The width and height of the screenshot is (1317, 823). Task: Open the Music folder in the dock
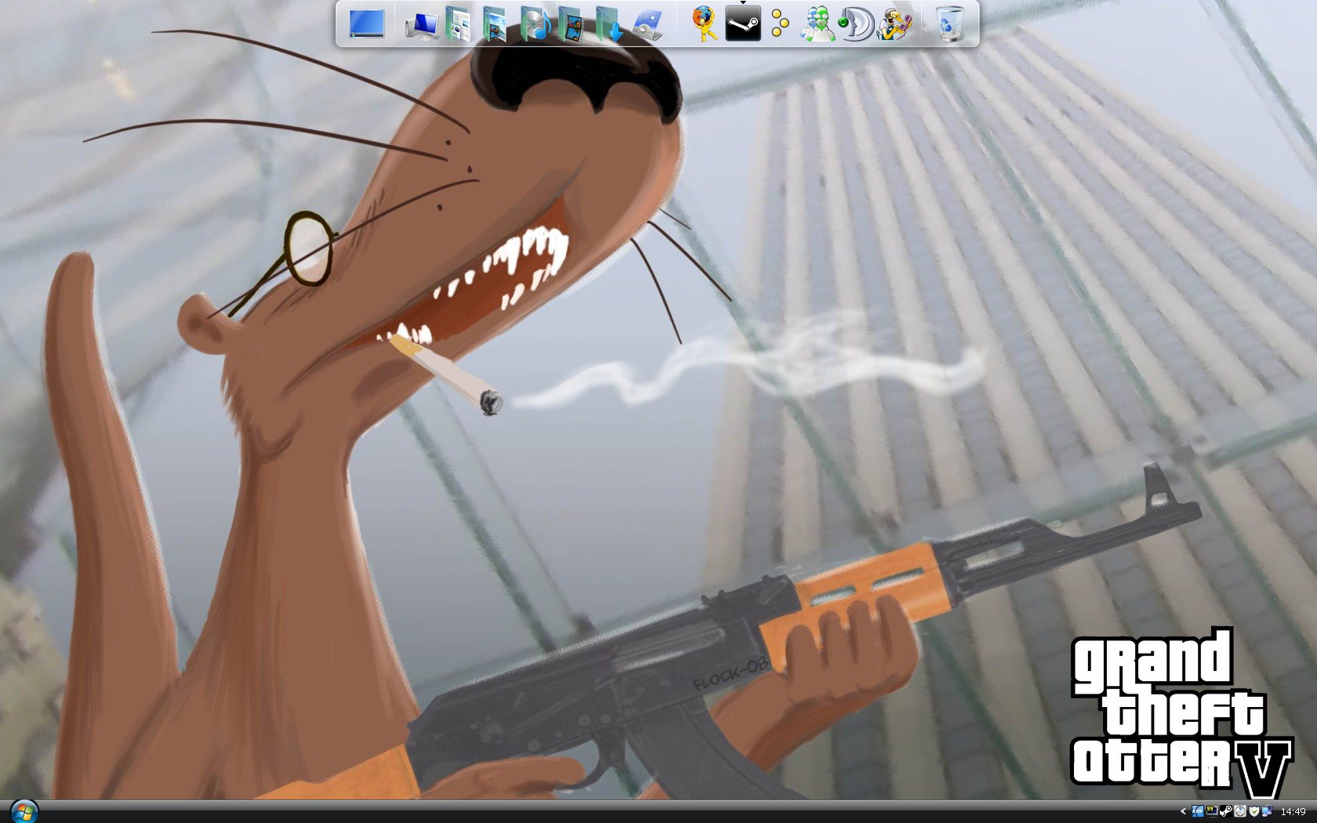535,24
